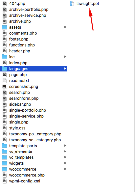135x192 pixels.
Task: Expand the widgets folder arrow
Action: (x=65, y=163)
